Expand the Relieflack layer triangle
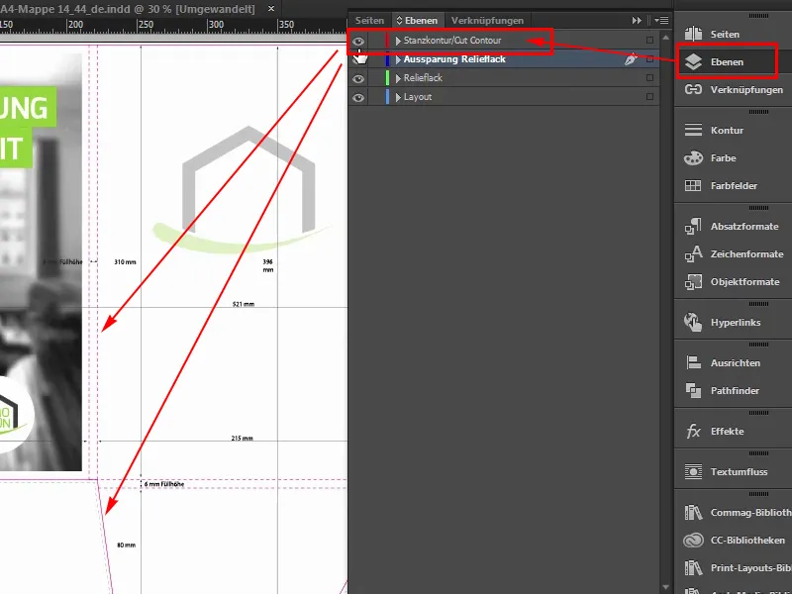 coord(398,78)
